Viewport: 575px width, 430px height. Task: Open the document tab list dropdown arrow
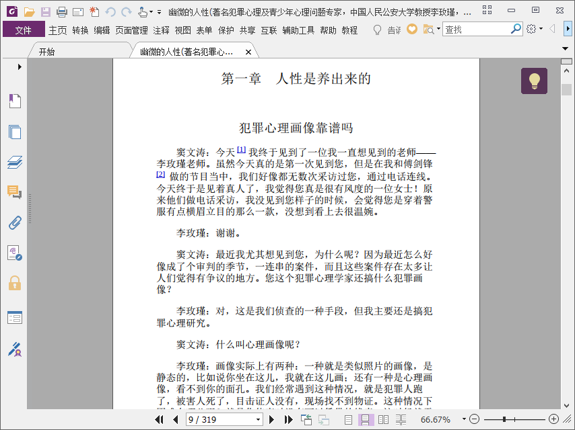point(565,48)
